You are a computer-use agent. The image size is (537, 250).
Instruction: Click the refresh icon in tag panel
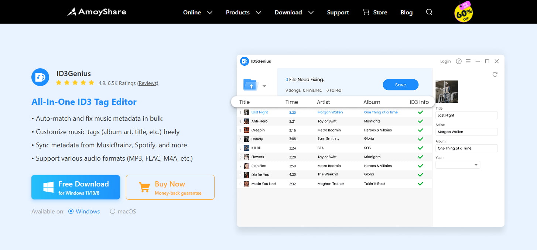(x=495, y=74)
